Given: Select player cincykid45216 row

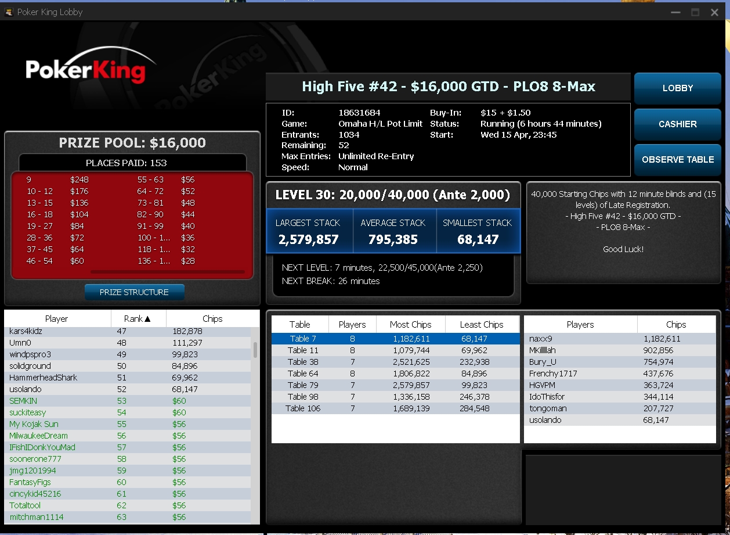Looking at the screenshot, I should pos(128,494).
